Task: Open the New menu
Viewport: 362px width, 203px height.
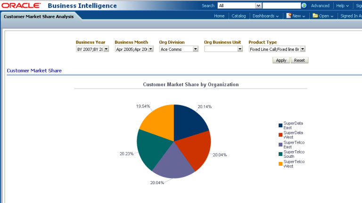Action: coord(299,16)
